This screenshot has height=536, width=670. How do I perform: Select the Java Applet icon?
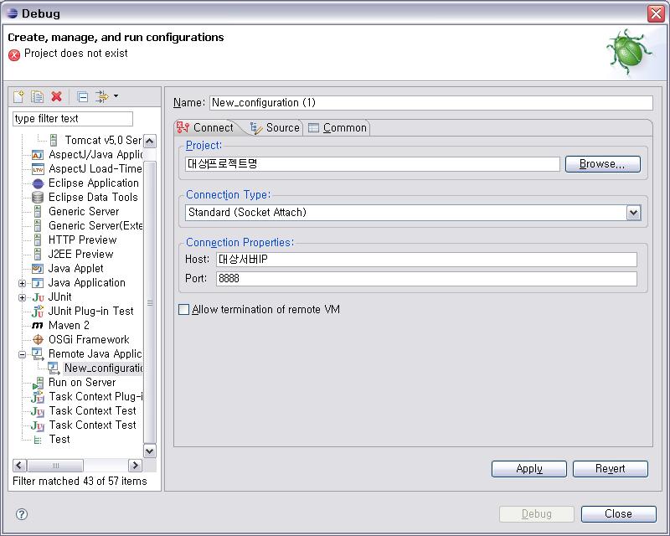point(38,269)
